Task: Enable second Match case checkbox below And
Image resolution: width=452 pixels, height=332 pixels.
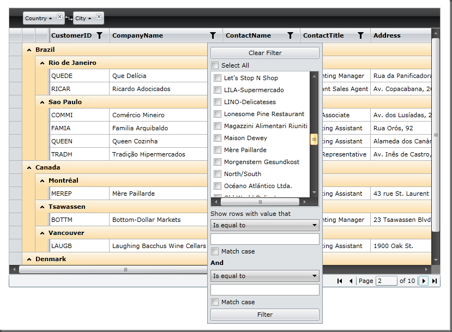Action: (x=215, y=302)
